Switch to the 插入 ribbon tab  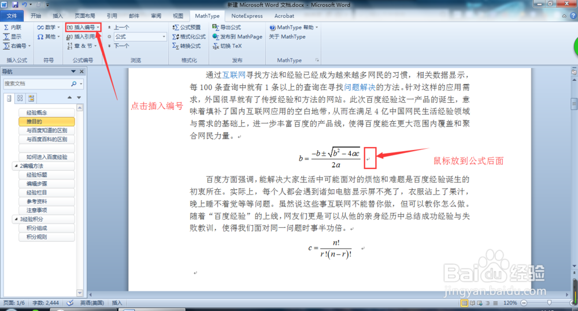(57, 16)
